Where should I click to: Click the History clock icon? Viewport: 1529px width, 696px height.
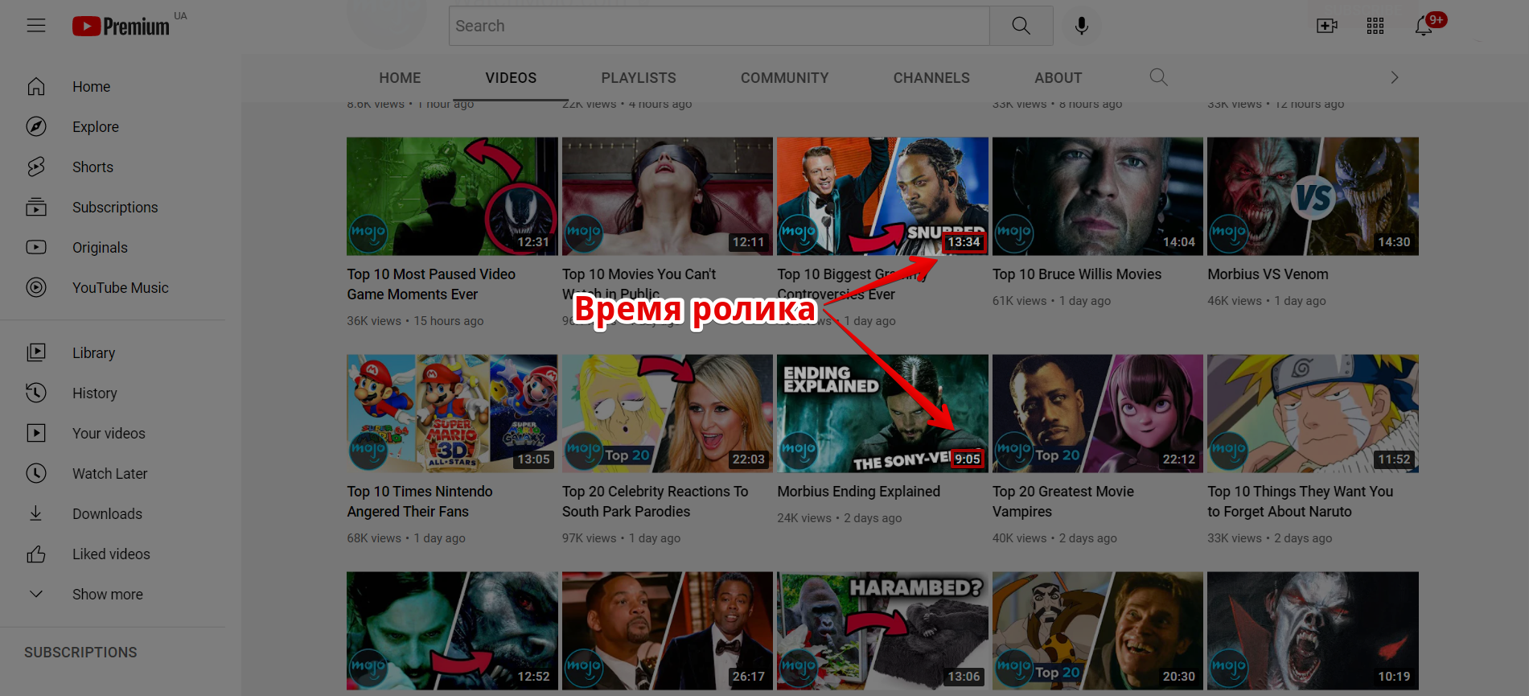point(36,393)
